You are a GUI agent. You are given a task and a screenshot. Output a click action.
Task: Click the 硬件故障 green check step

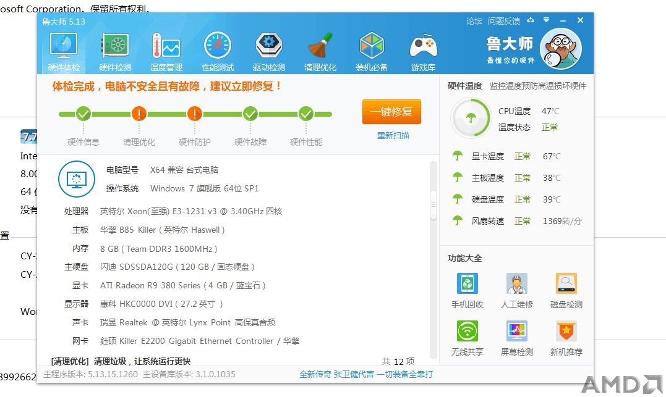(250, 114)
